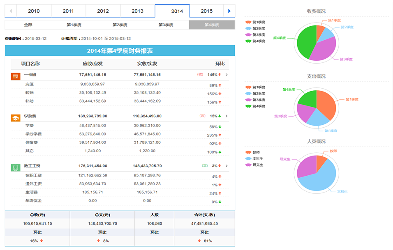Click the 教工工资 green coin icon
This screenshot has height=250, width=393.
[x=15, y=167]
